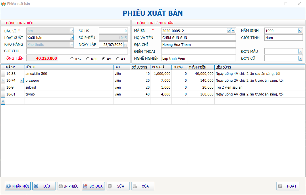
Task: Click the GIỚI TÍNH field
Action: pos(283,38)
